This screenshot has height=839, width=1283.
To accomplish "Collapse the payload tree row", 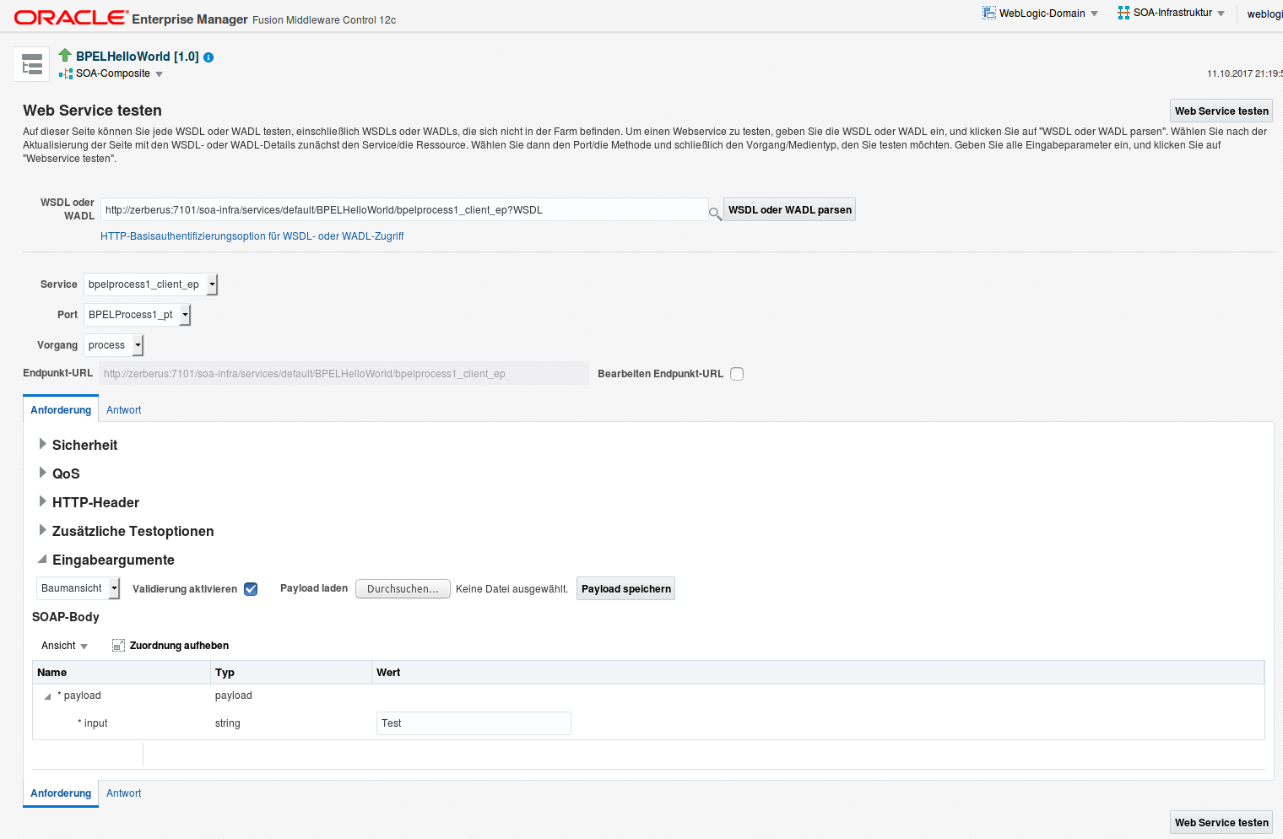I will [47, 696].
